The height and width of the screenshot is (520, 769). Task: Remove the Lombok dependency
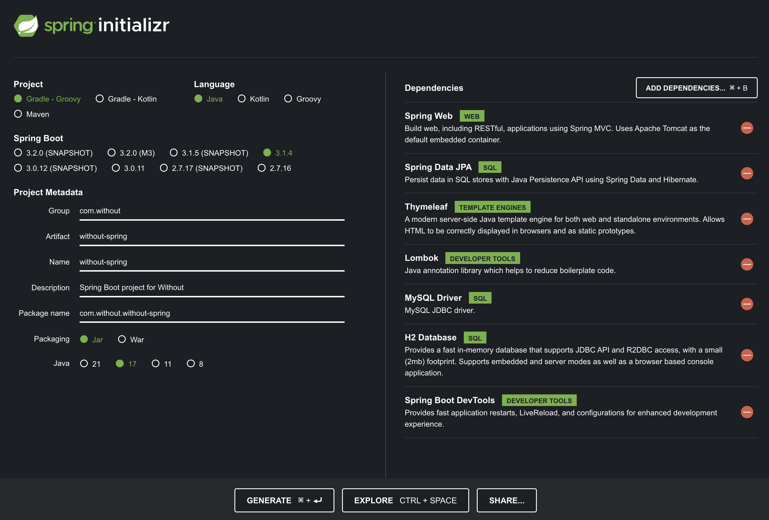click(747, 264)
